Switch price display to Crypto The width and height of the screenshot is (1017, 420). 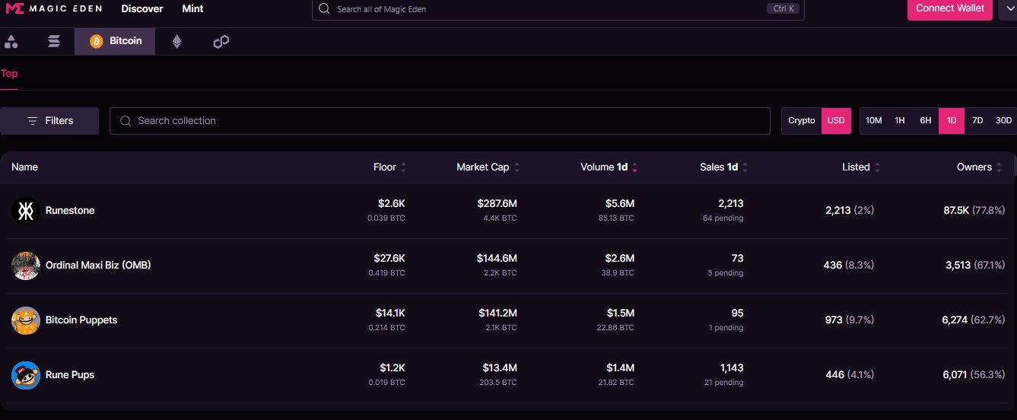click(802, 120)
